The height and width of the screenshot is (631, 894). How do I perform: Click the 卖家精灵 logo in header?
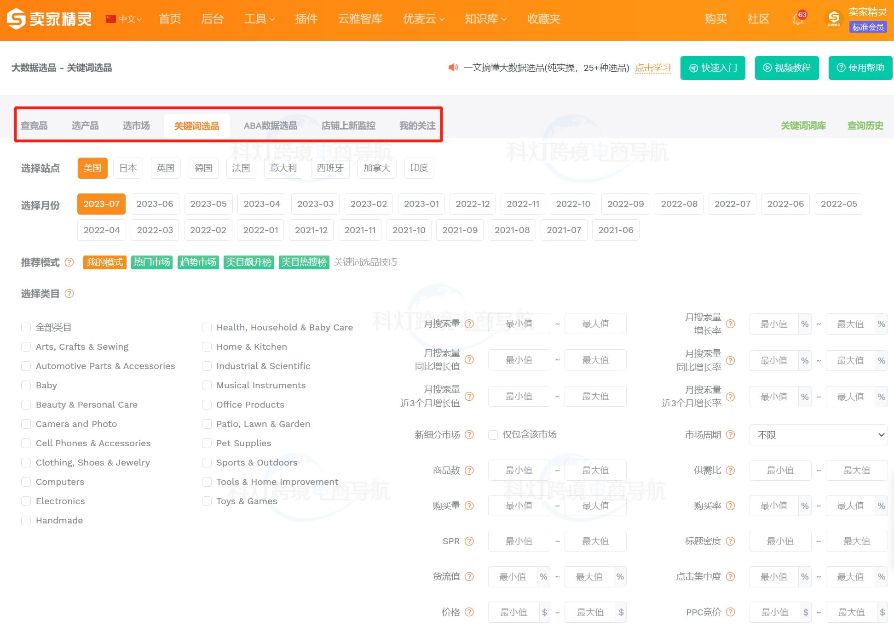point(49,19)
